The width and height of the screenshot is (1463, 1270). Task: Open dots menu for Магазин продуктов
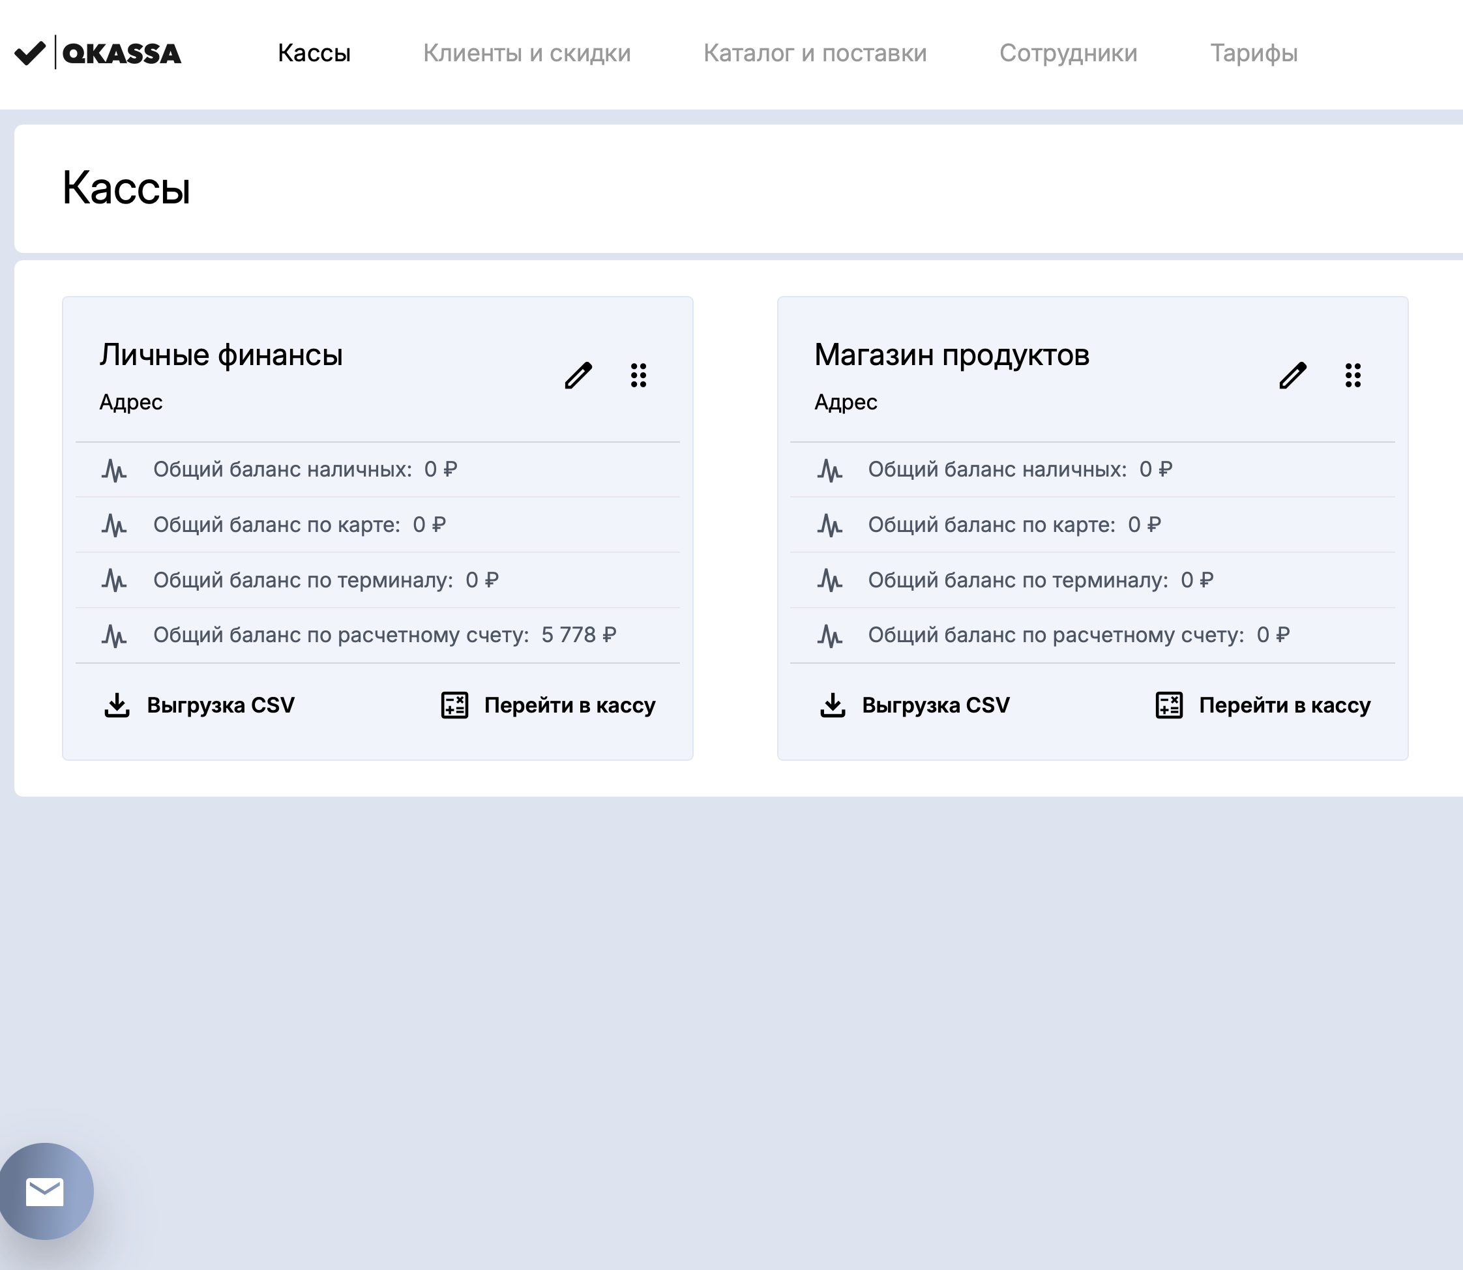pos(1352,376)
